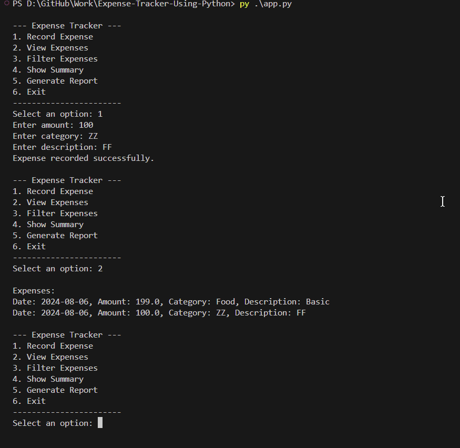Viewport: 460px width, 448px height.
Task: Click the "PS" prefix of the PowerShell prompt
Action: (17, 4)
